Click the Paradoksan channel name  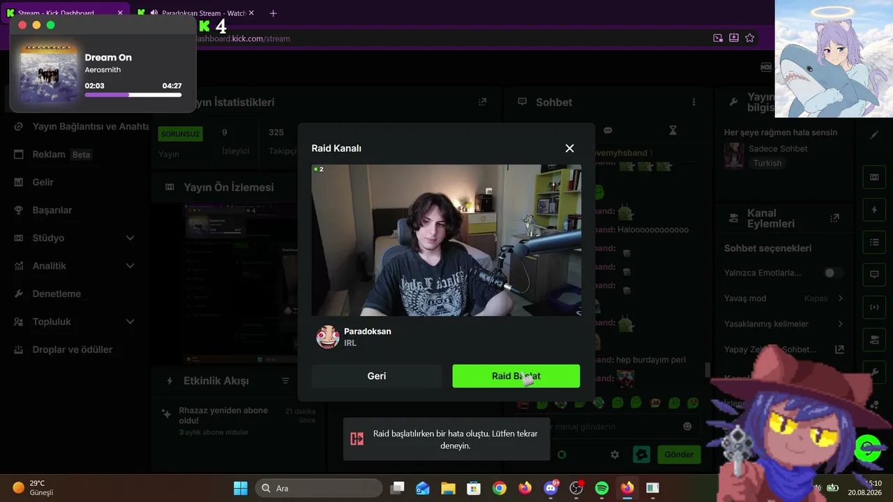tap(368, 331)
